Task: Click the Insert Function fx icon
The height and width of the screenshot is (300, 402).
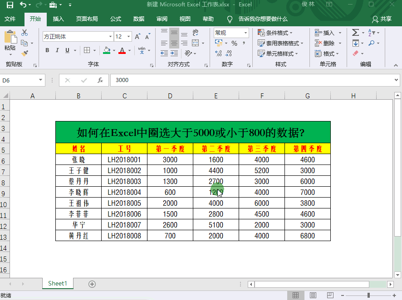Action: click(x=100, y=80)
